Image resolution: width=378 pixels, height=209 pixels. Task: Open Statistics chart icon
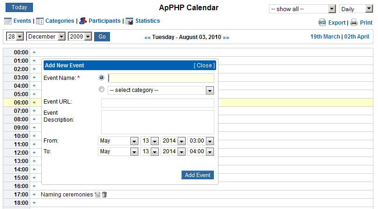129,21
